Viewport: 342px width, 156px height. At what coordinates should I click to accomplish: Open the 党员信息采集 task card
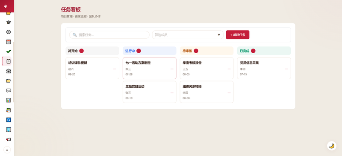[x=264, y=68]
